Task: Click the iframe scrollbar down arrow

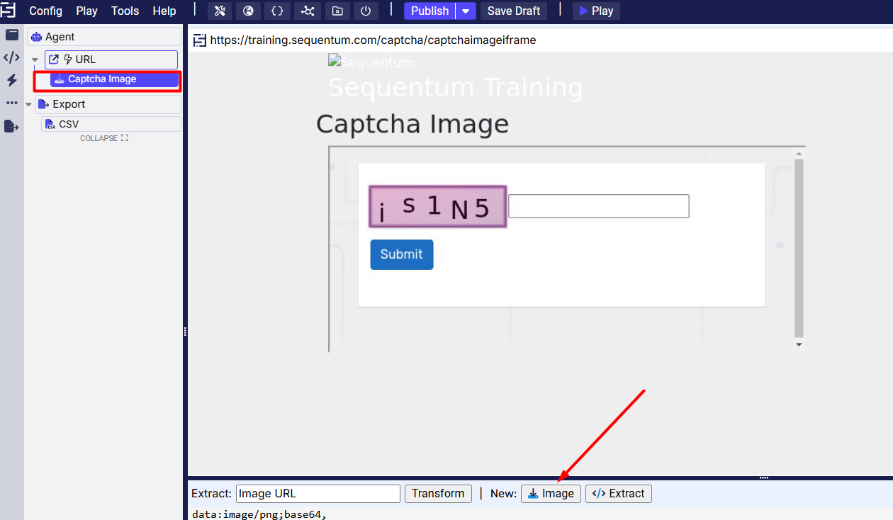Action: pyautogui.click(x=799, y=344)
